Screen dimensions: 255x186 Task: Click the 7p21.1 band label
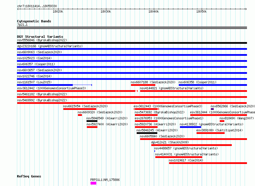[x=22, y=25]
